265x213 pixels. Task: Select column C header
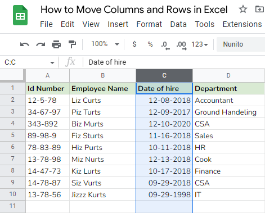coord(164,76)
